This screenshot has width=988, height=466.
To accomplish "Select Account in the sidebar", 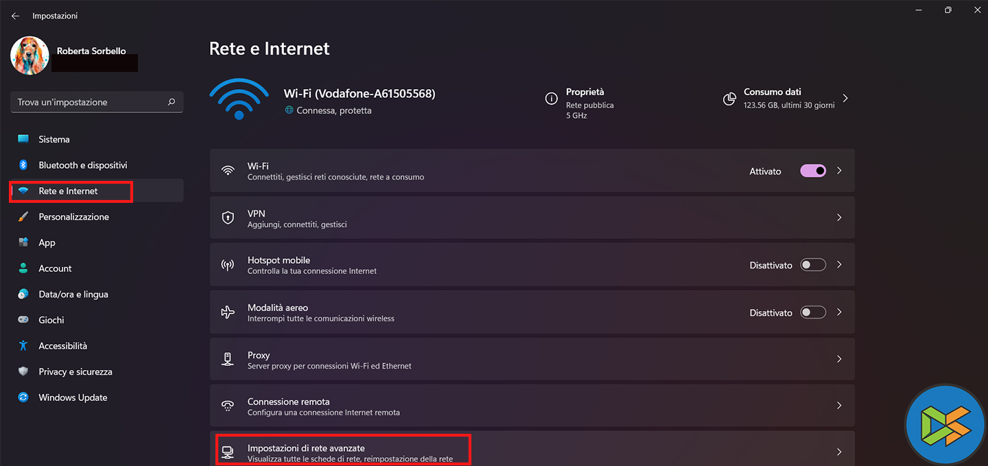I will point(55,269).
